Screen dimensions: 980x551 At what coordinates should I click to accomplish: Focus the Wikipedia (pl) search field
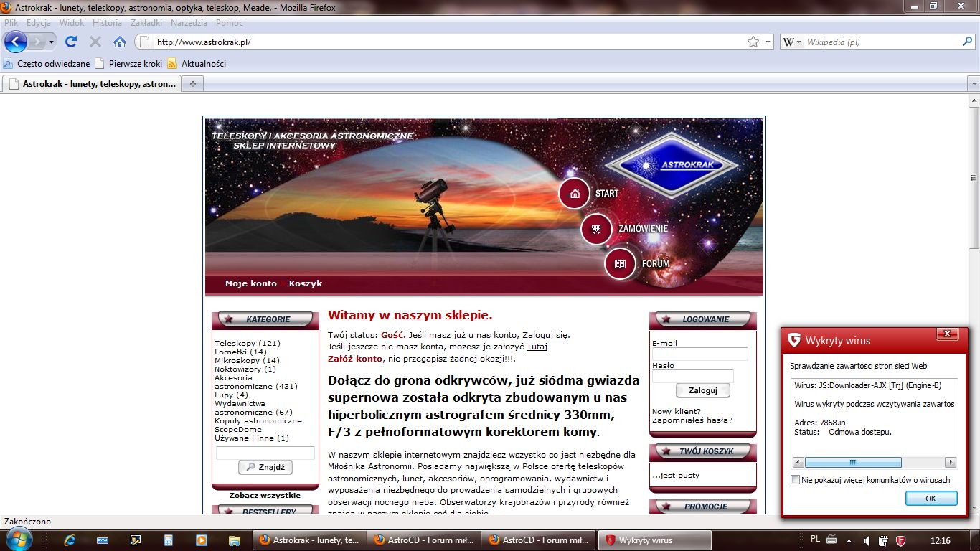tap(881, 42)
